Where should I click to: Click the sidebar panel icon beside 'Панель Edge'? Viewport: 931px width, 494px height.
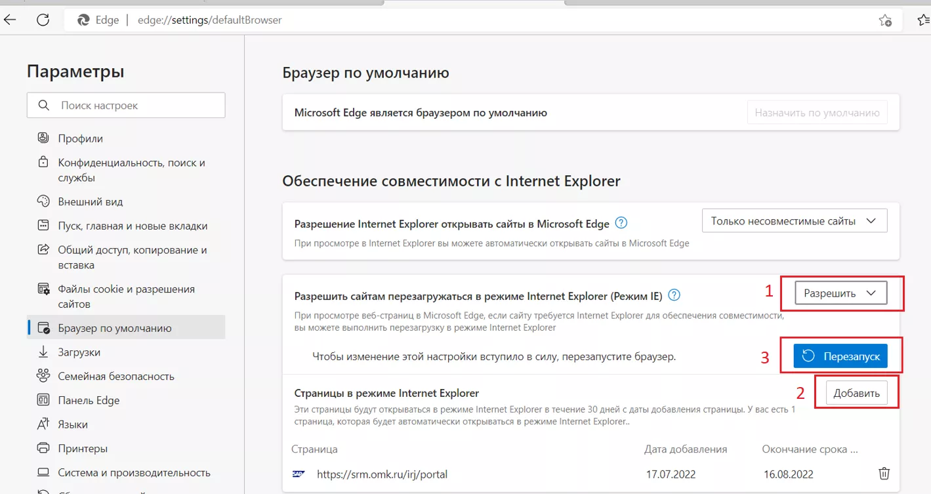(43, 400)
